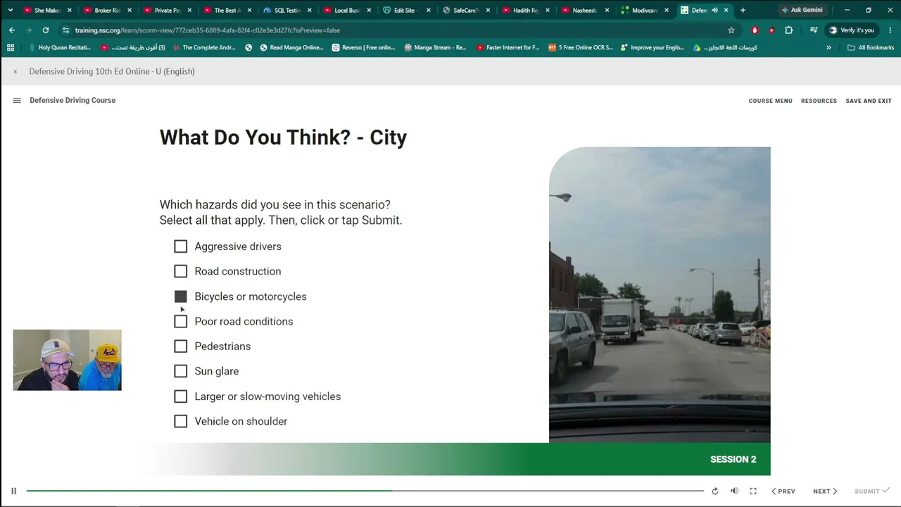Expand the hidden bookmarks chevron
Image resolution: width=901 pixels, height=507 pixels.
pyautogui.click(x=828, y=48)
